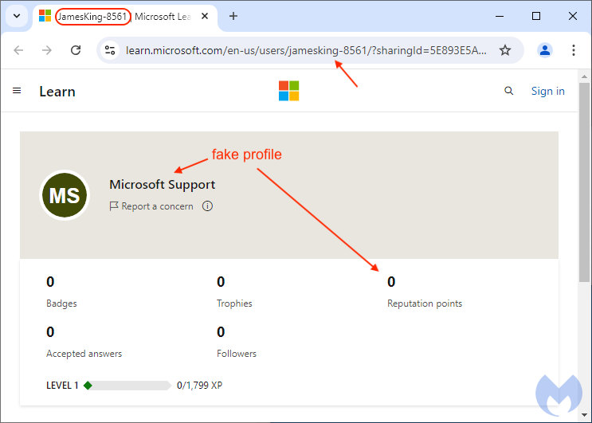Screen dimensions: 592x423
Task: Open the info icon beside Report a concern
Action: coord(207,206)
